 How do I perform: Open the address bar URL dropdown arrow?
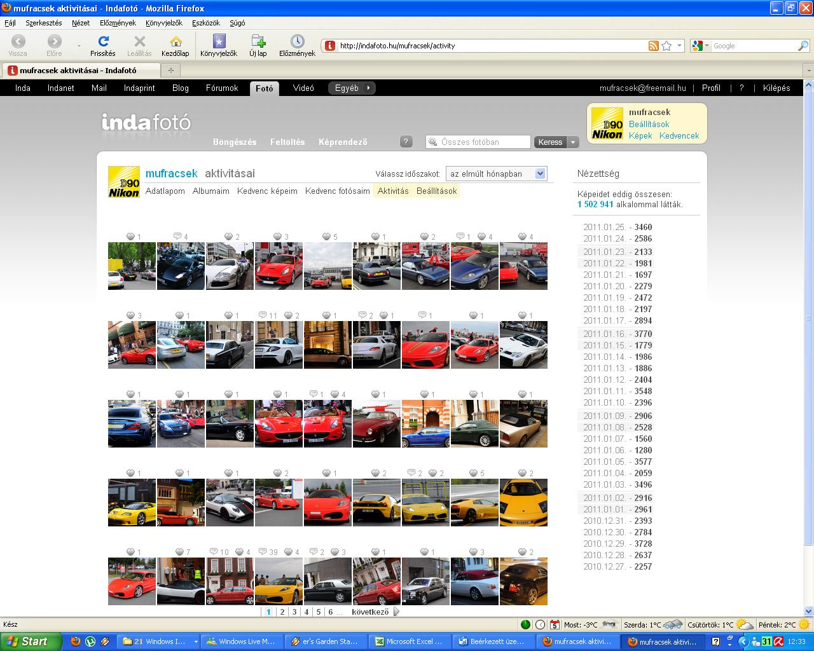click(x=679, y=46)
